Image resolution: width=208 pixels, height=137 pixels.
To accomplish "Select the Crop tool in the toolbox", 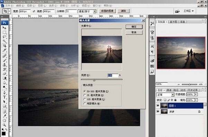I will click(4, 46).
